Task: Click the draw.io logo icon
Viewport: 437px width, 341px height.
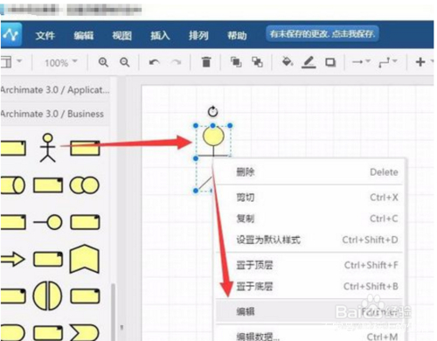Action: click(x=10, y=35)
